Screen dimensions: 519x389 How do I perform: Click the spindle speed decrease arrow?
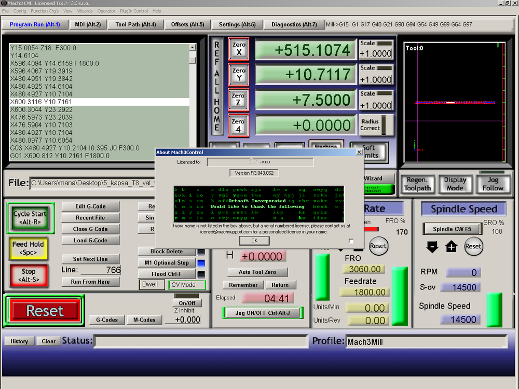432,247
